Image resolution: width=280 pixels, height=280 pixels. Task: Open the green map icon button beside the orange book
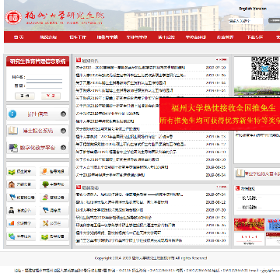coord(21,171)
